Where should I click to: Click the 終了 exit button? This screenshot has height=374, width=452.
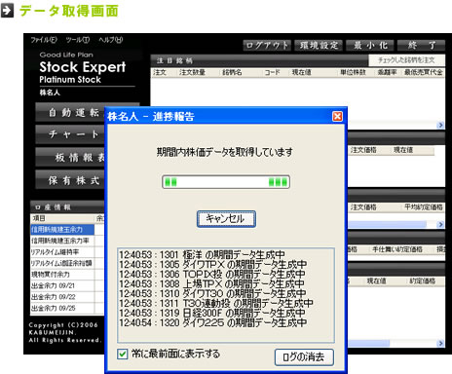click(422, 45)
